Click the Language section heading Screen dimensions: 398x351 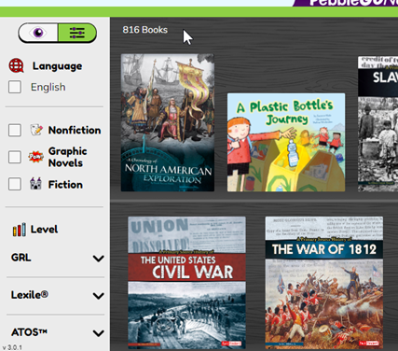click(x=58, y=66)
